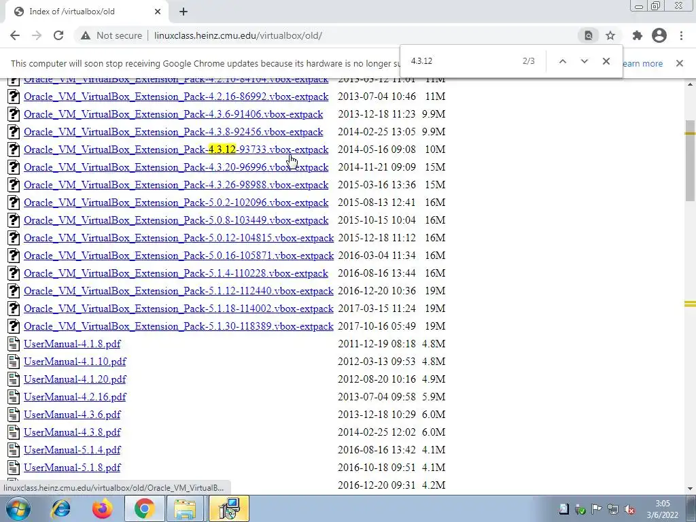The image size is (696, 522).
Task: Click document icon beside UserManual-4.3.6.pdf
Action: [x=14, y=415]
